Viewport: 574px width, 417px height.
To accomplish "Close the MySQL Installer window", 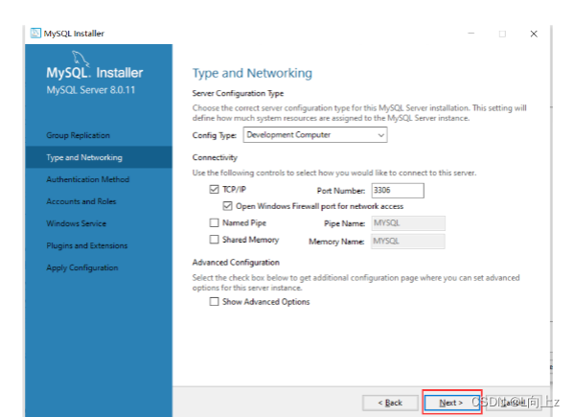I will [534, 34].
